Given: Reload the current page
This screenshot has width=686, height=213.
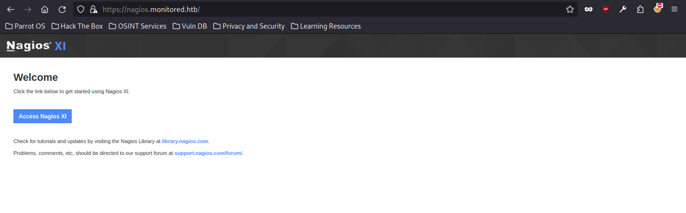Looking at the screenshot, I should pyautogui.click(x=62, y=9).
